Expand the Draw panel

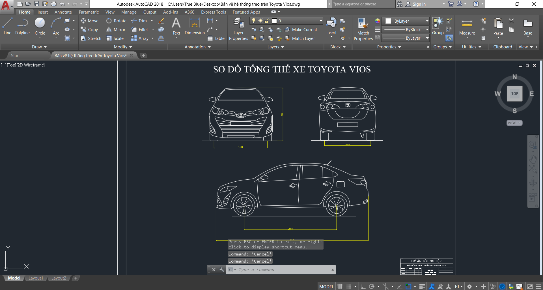click(39, 47)
